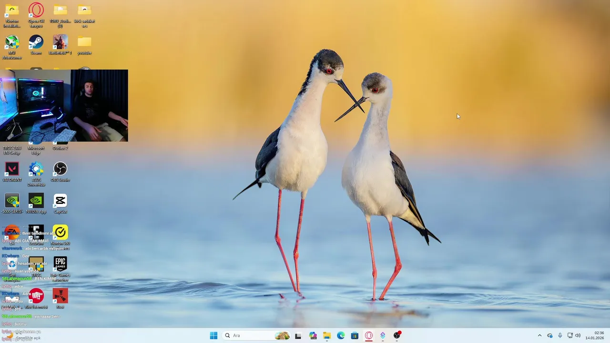Launch the Riot İstemcisi desktop shortcut
Viewport: 610px width, 343px height.
(36, 299)
